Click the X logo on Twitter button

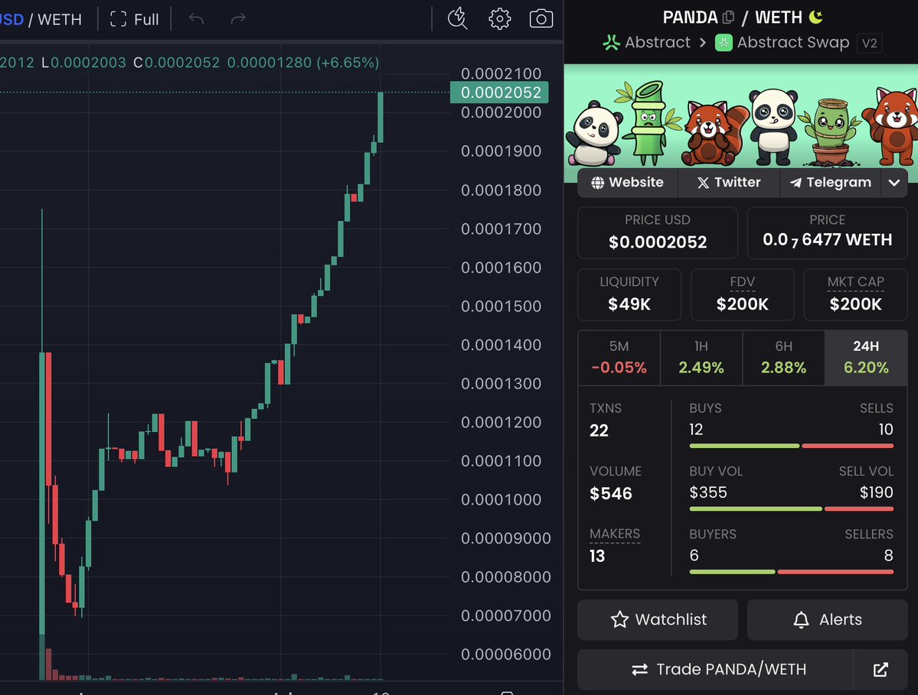point(703,183)
